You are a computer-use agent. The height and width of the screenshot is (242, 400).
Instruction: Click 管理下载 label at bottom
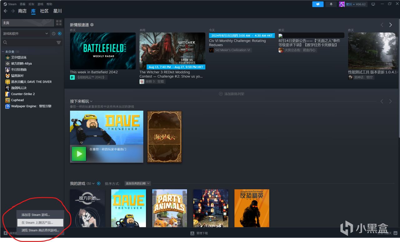pyautogui.click(x=202, y=233)
